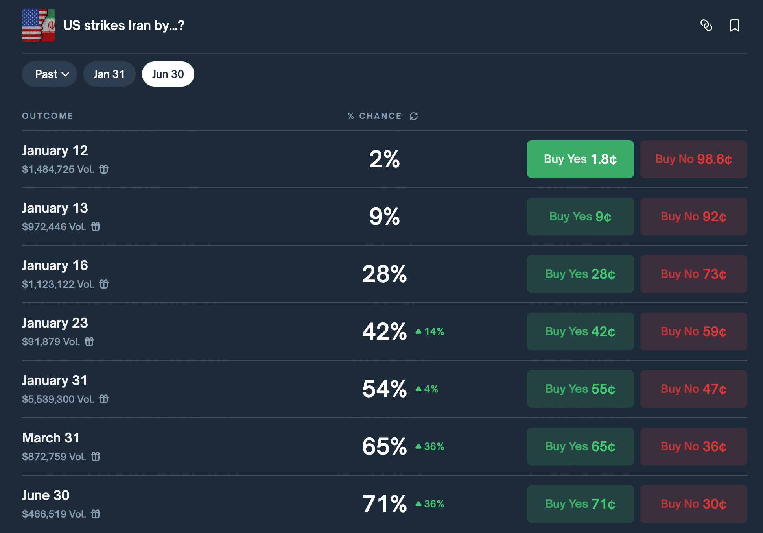Click Buy No 36¢ for March 31
Screen dimensions: 763x533
click(693, 446)
